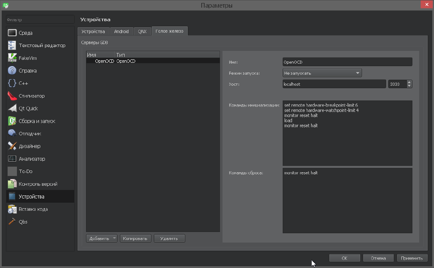Click the Справка question mark icon

(12, 71)
